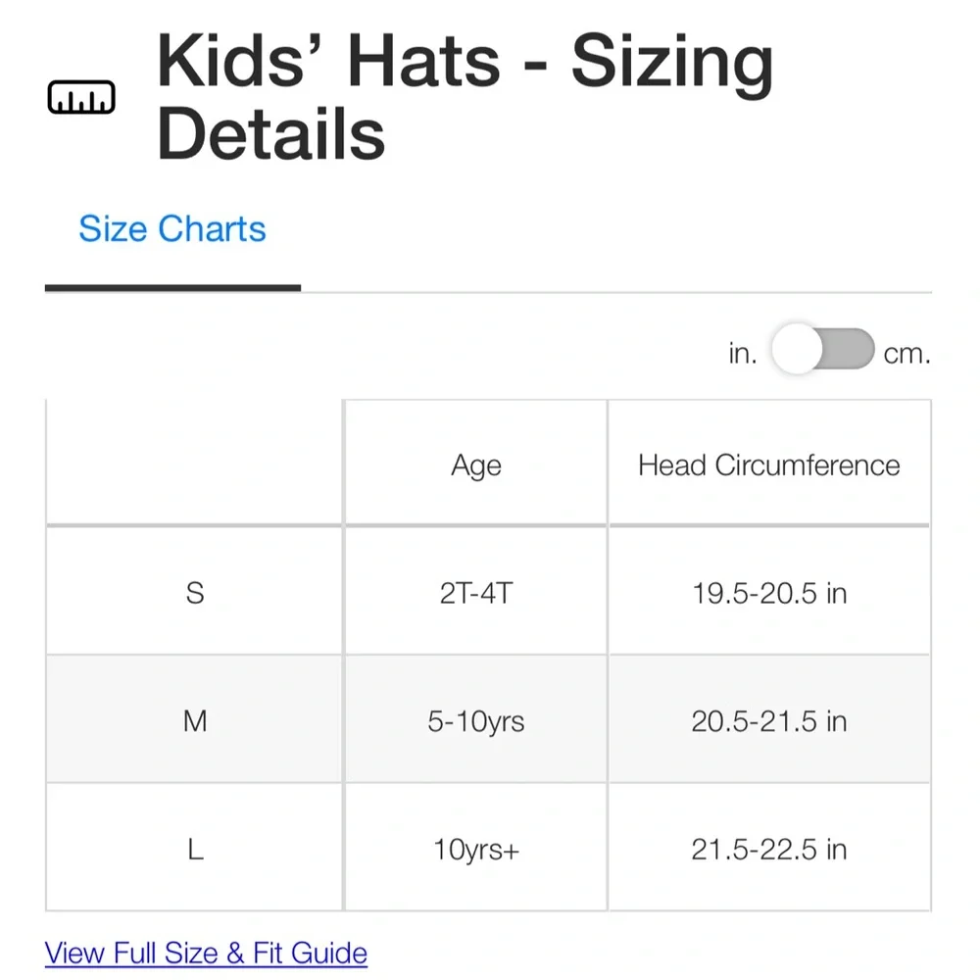Screen dimensions: 980x980
Task: Click the 20.5-21.5 in measurement cell
Action: (769, 720)
